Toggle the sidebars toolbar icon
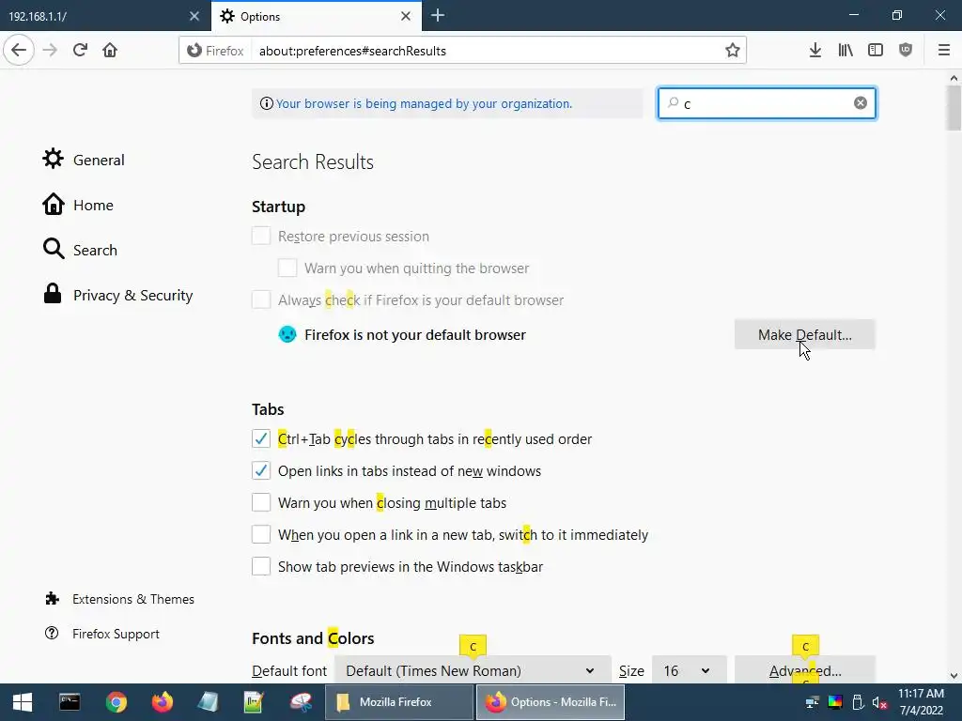 [x=876, y=50]
